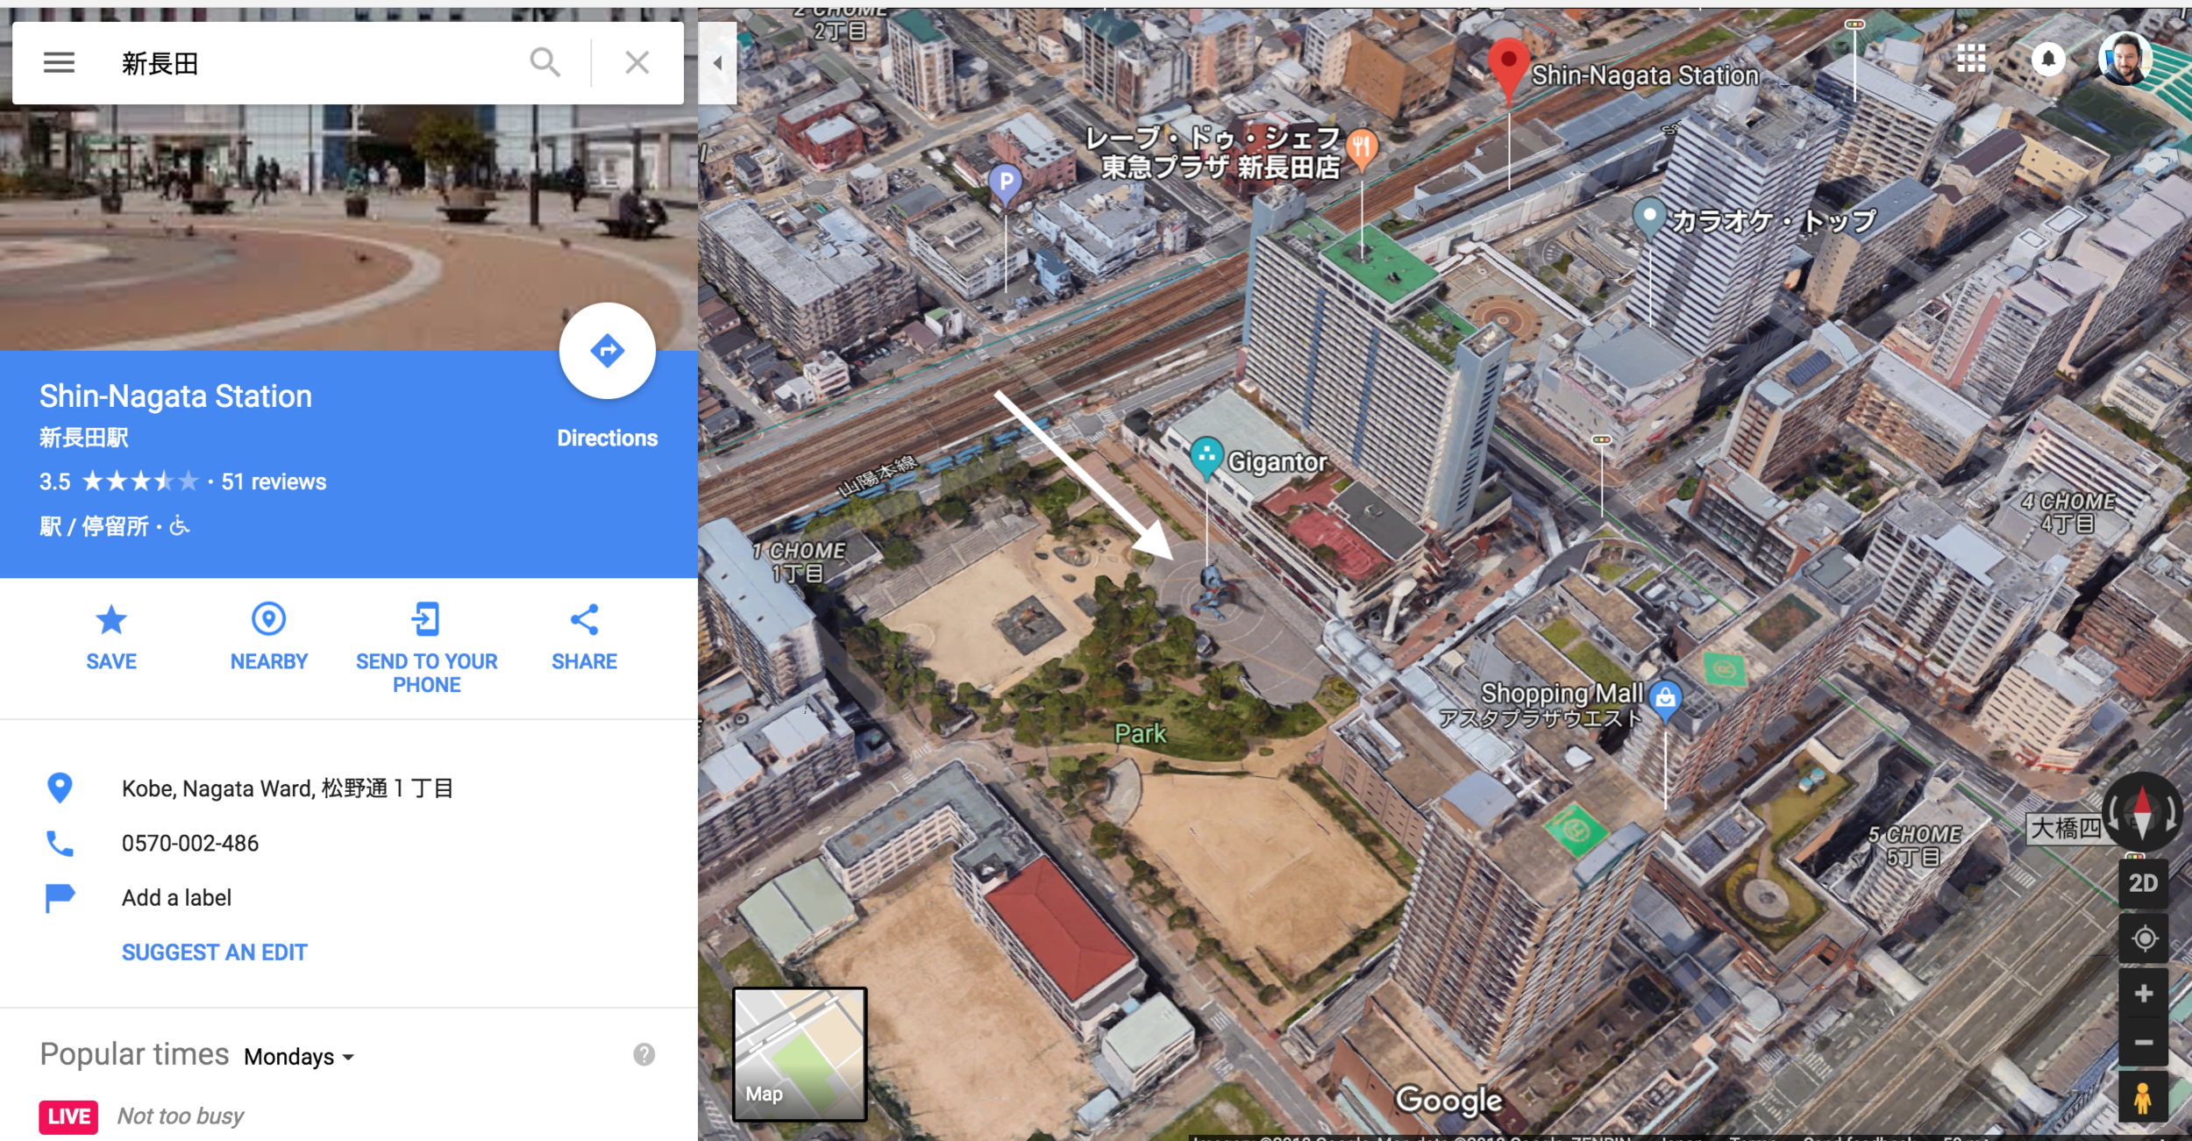Image resolution: width=2192 pixels, height=1141 pixels.
Task: Click the Not too busy status text
Action: 181,1116
